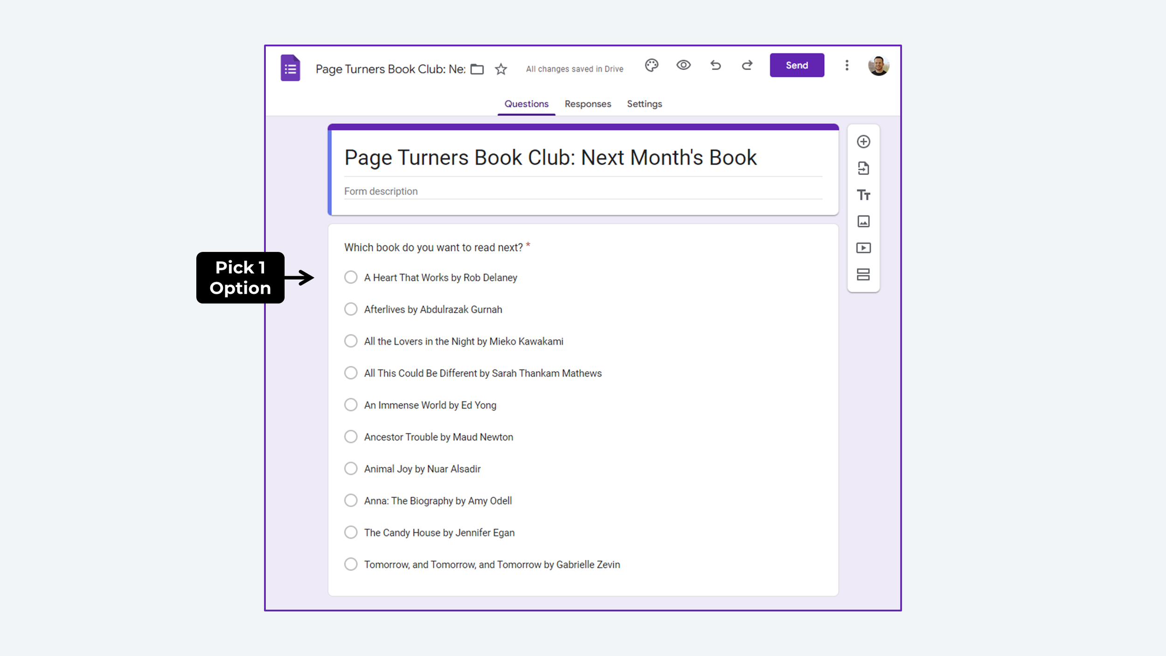Star this form
The image size is (1166, 656).
[501, 70]
